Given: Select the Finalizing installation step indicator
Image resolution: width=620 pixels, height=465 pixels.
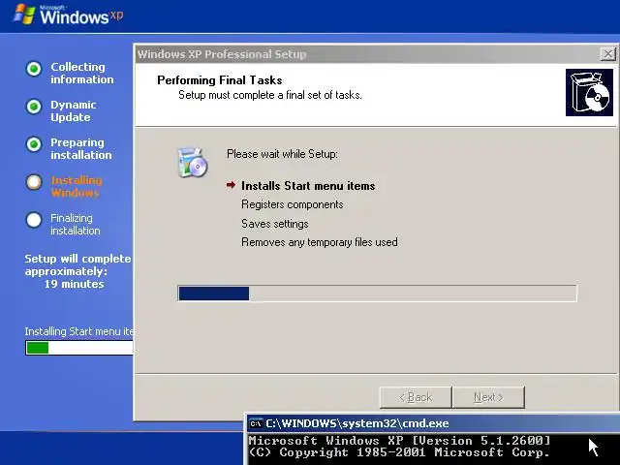Looking at the screenshot, I should click(34, 220).
